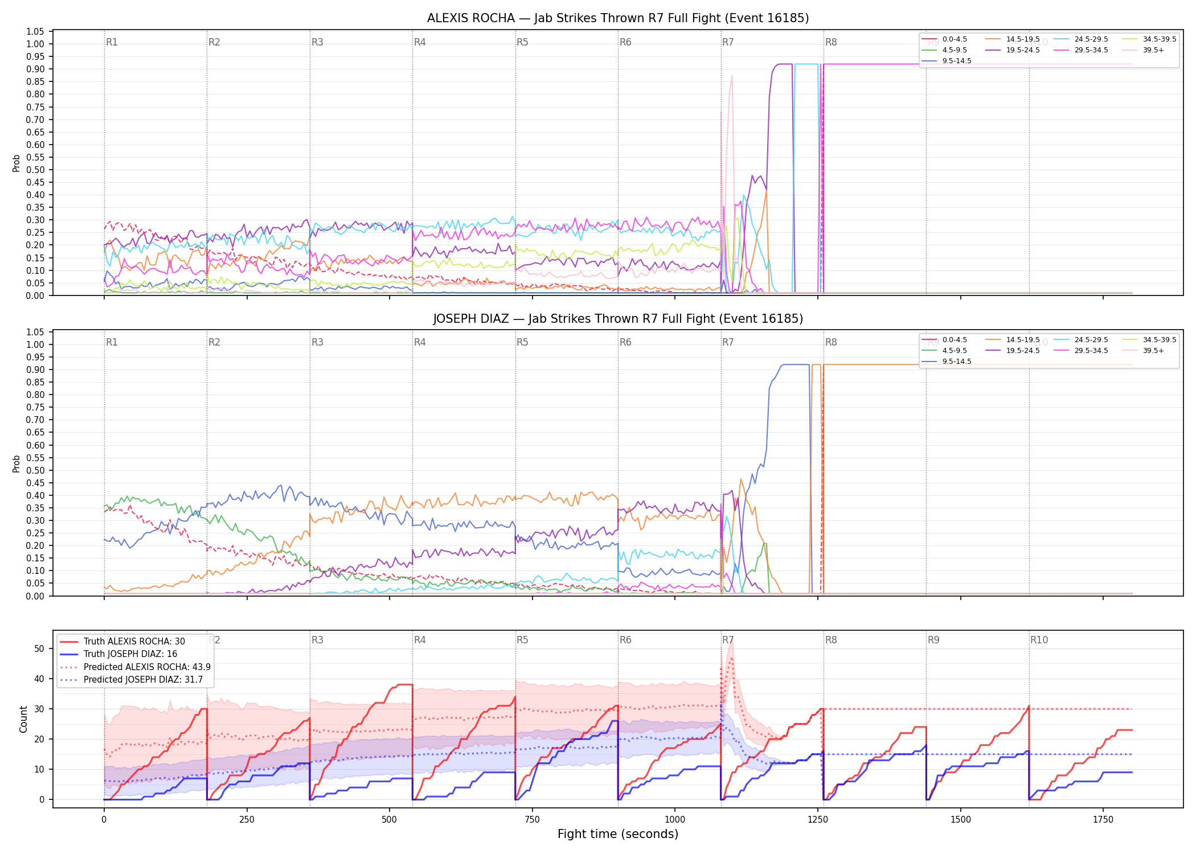Click 'Truth ALEXIS ROCHA: 30' legend entry

tap(122, 642)
